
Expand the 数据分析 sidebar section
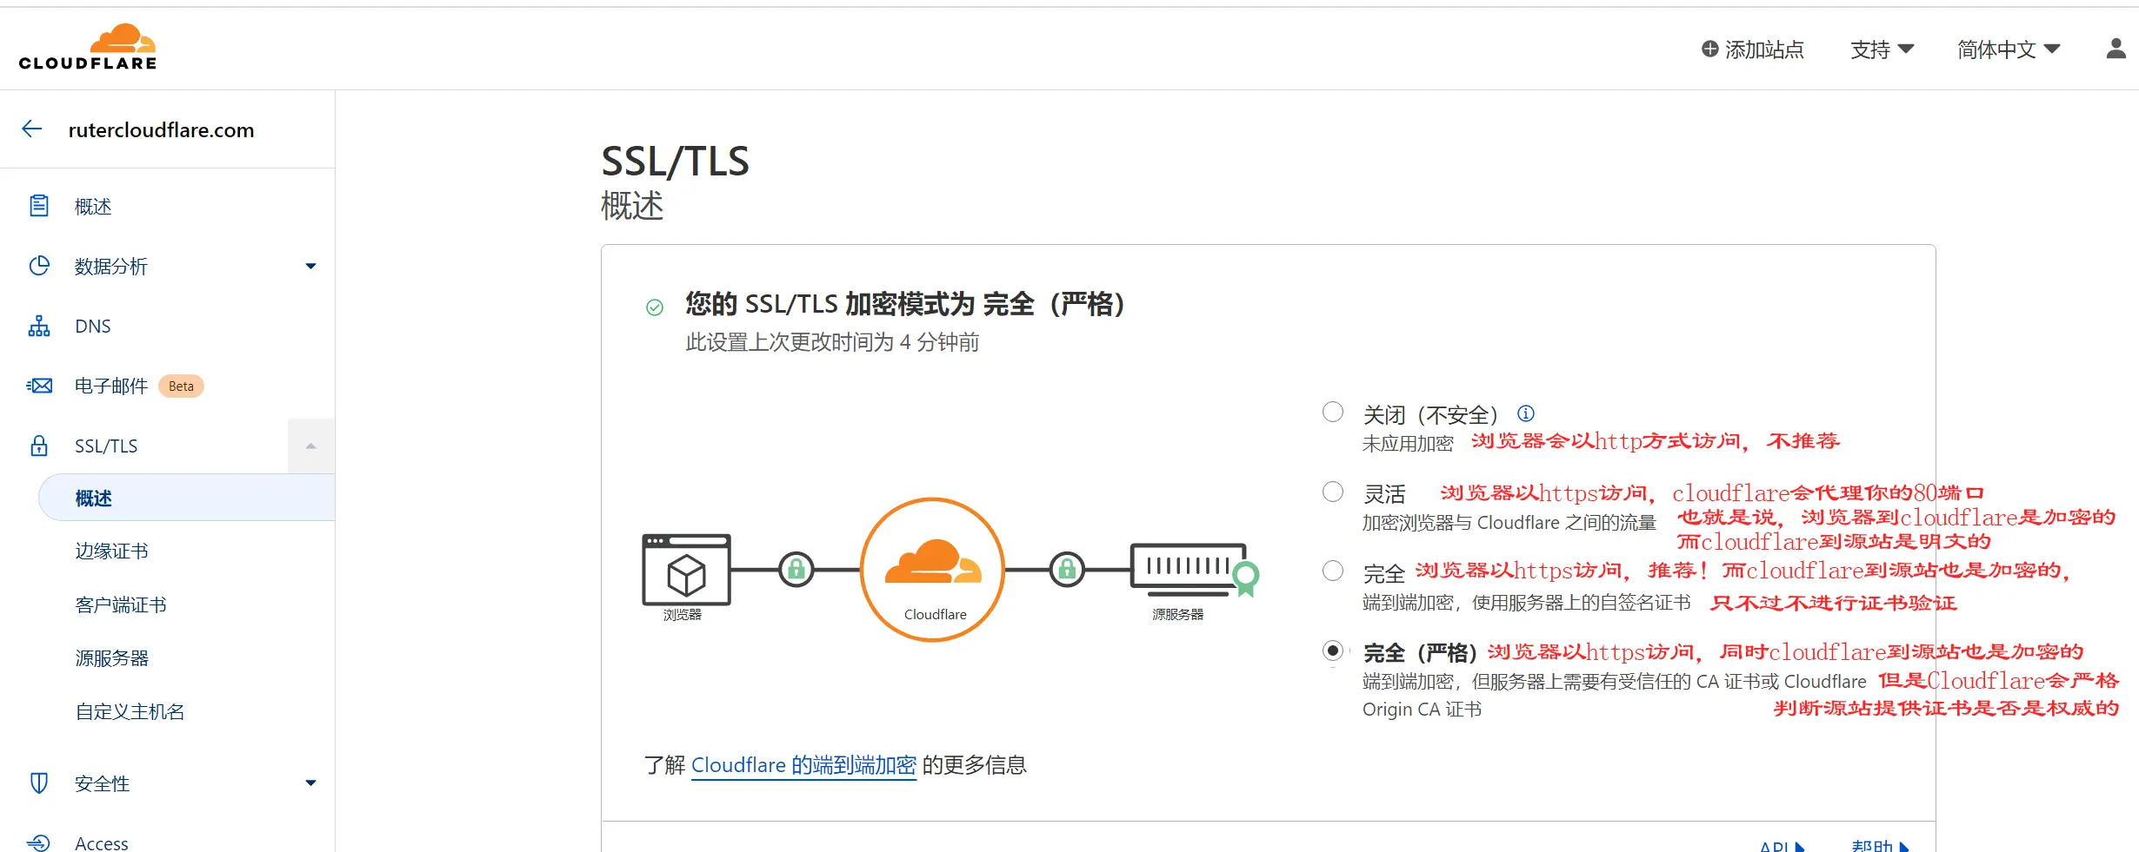pyautogui.click(x=310, y=266)
